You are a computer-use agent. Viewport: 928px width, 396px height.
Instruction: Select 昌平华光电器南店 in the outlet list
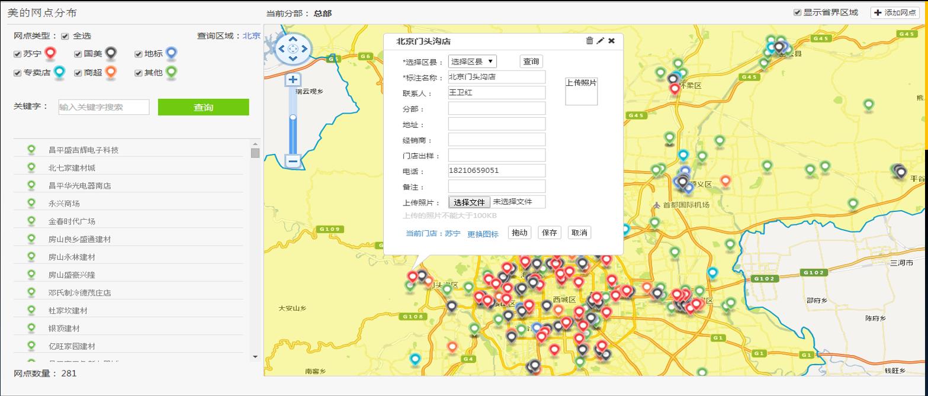click(79, 186)
